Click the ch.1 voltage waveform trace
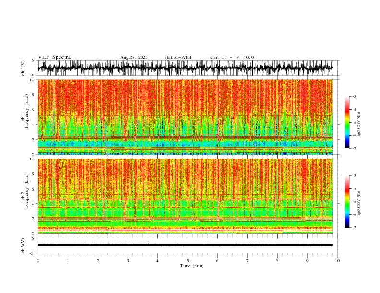Viewport: 380px width, 293px height. coord(185,68)
